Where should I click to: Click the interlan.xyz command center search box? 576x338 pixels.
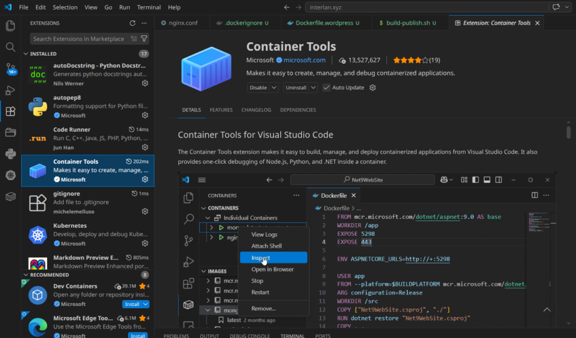426,7
